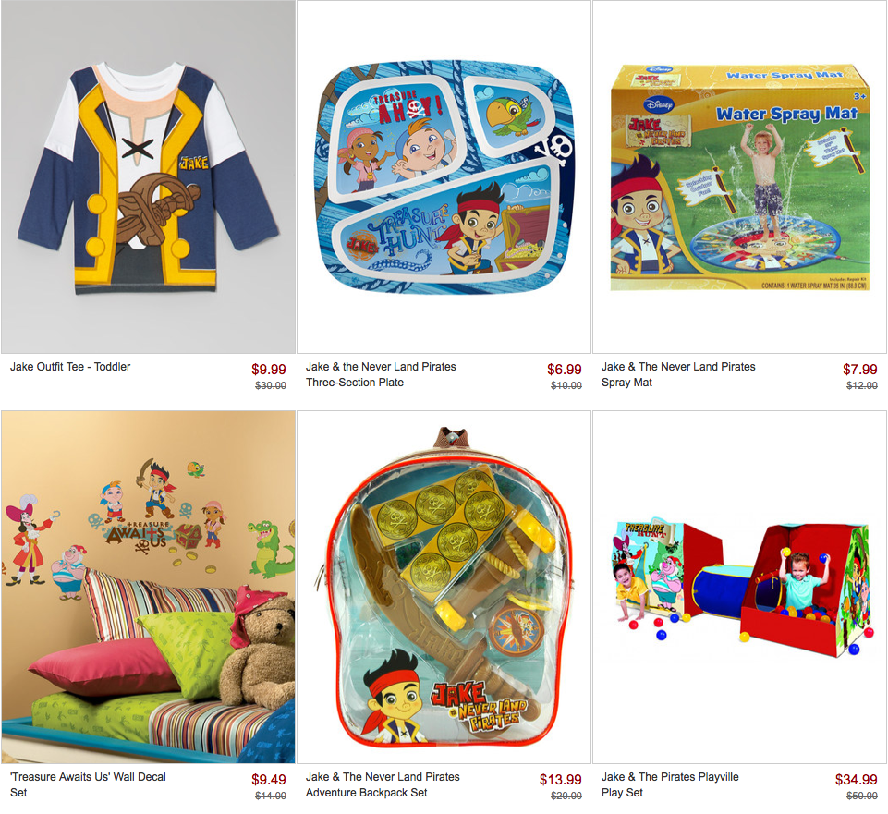Open 'Jake & the Never Land Pirates Three-Section Plate' link

[381, 374]
